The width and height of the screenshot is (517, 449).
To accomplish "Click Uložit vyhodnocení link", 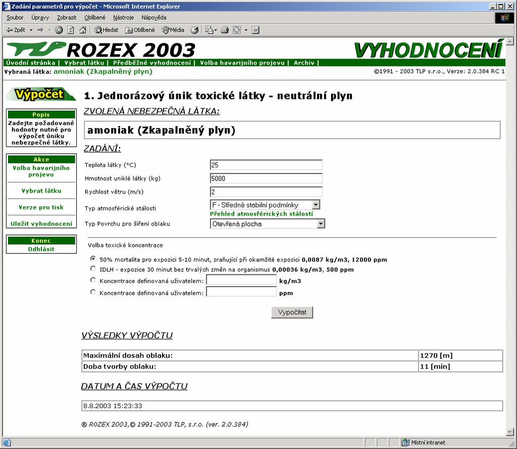I will [41, 223].
